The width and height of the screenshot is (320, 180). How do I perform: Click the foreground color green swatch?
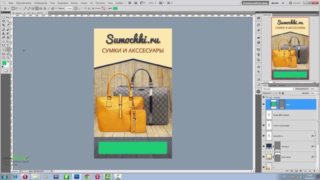pos(4,63)
